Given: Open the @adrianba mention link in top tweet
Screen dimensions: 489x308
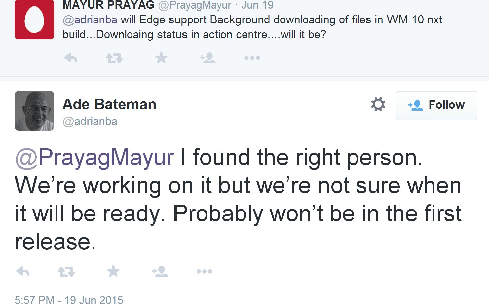Looking at the screenshot, I should coord(90,20).
